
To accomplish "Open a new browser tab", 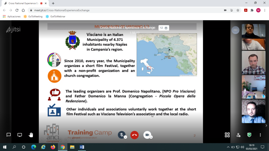I will (x=53, y=3).
